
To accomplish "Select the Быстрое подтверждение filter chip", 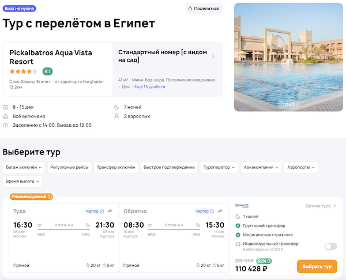I will click(x=169, y=167).
